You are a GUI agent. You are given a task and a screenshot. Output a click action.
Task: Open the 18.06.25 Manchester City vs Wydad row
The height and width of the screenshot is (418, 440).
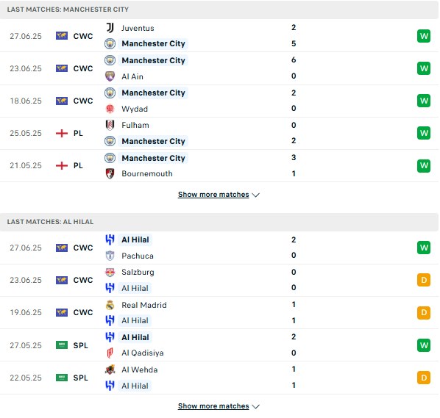(x=219, y=101)
